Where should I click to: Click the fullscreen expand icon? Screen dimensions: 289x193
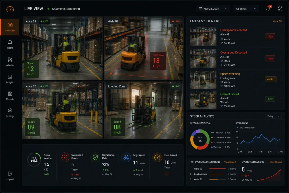click(x=280, y=8)
